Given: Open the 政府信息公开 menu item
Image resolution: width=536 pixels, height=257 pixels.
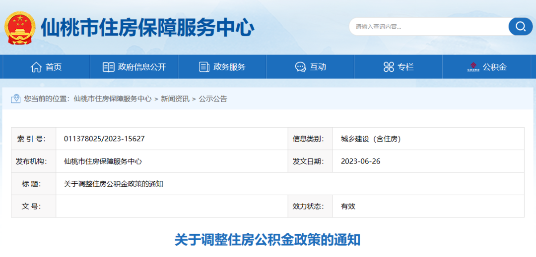Looking at the screenshot, I should point(134,67).
